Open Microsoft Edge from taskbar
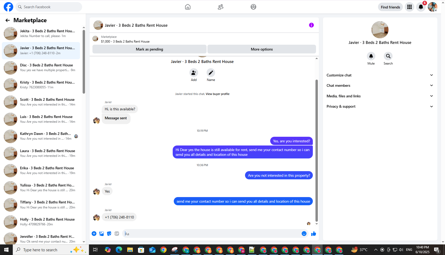This screenshot has height=255, width=445. tap(119, 250)
